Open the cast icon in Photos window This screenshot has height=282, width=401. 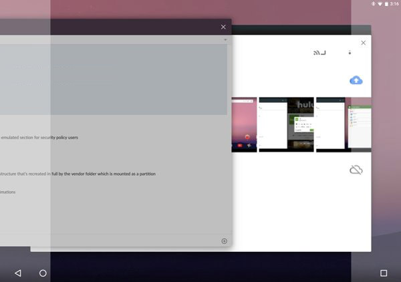tap(319, 53)
